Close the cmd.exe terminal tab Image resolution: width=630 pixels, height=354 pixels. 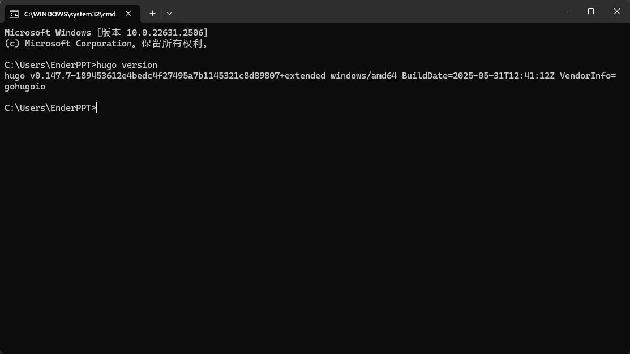click(x=128, y=13)
